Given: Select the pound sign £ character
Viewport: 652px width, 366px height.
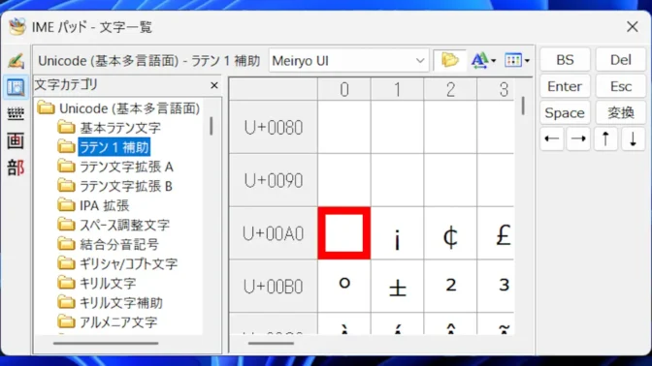Looking at the screenshot, I should pos(496,233).
